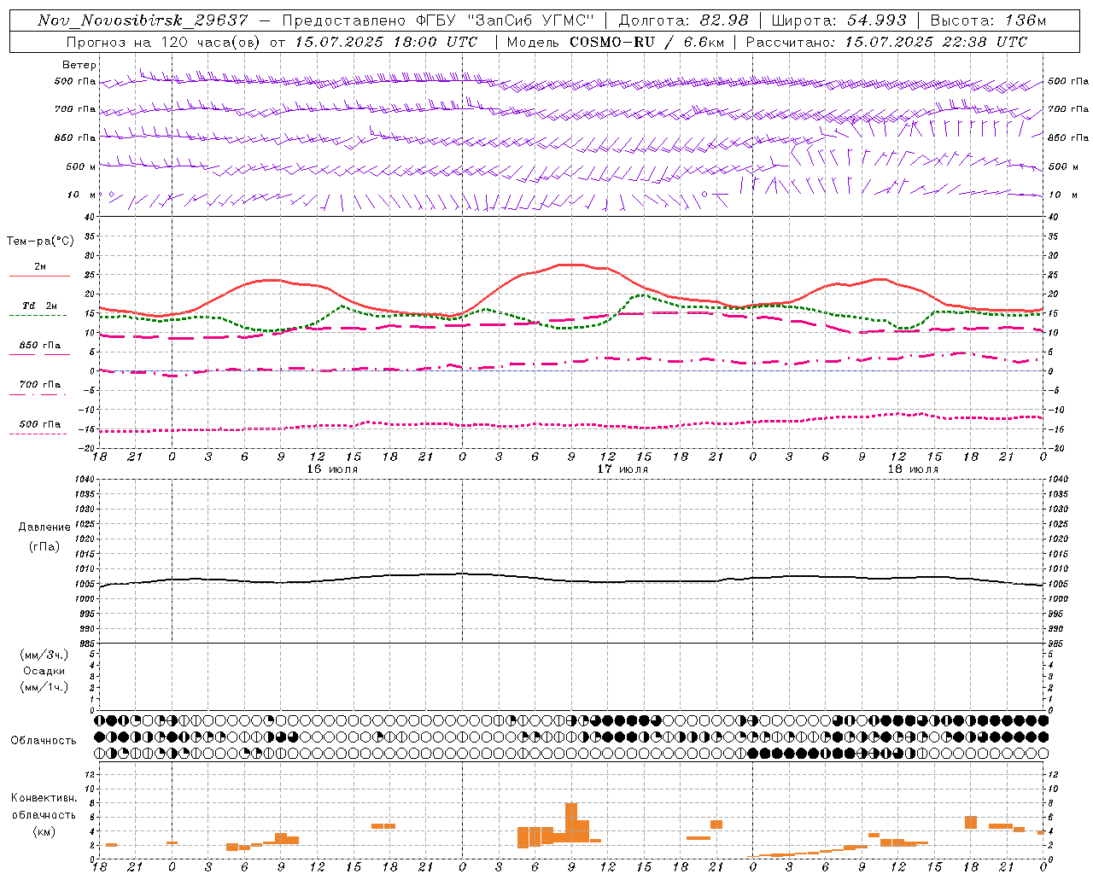1093x874 pixels.
Task: Click the station title Nov_Novosibirsk_29637
Action: (x=143, y=20)
